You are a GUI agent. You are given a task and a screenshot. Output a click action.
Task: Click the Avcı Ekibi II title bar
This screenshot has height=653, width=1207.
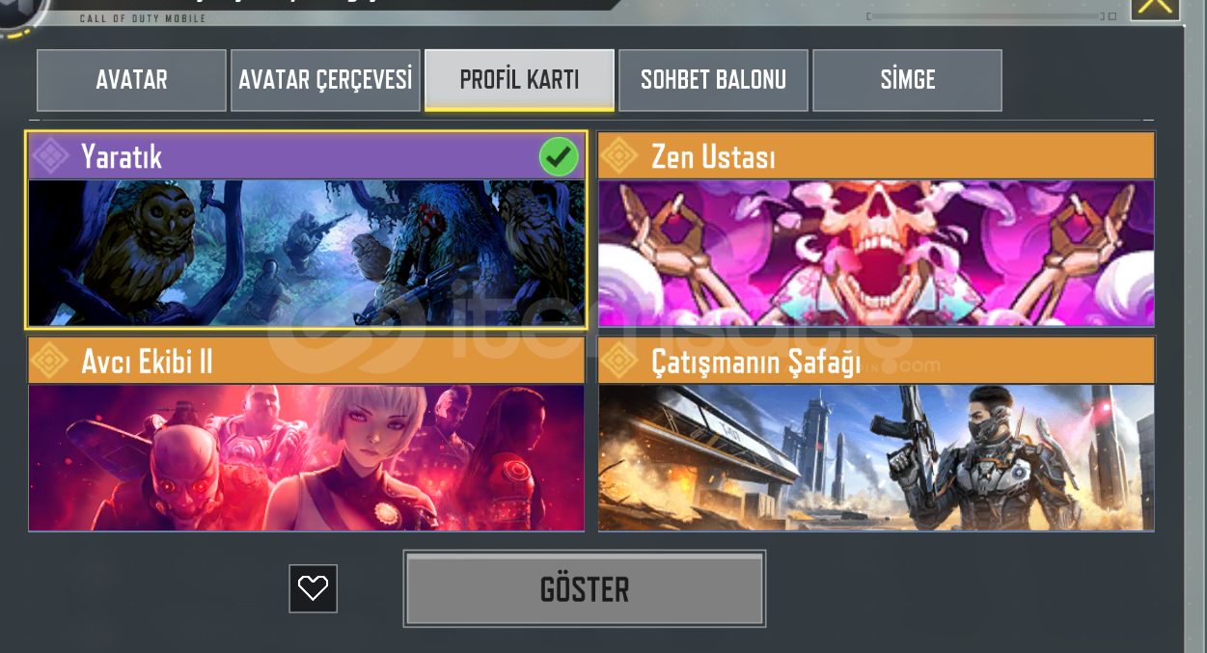[x=307, y=361]
